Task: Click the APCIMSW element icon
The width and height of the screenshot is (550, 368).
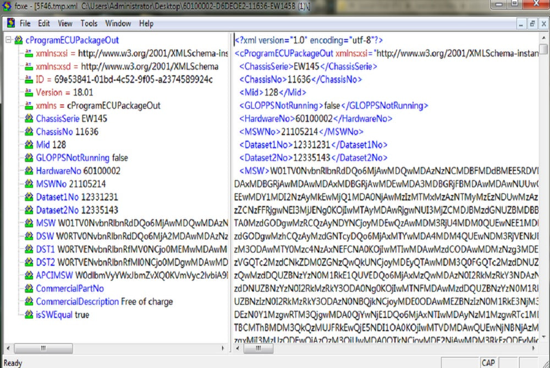Action: pos(29,275)
